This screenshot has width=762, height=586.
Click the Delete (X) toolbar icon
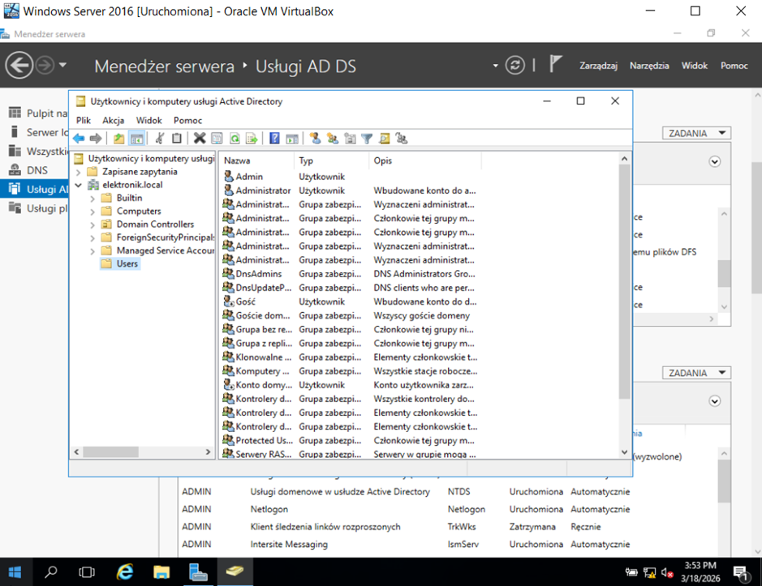pyautogui.click(x=199, y=139)
